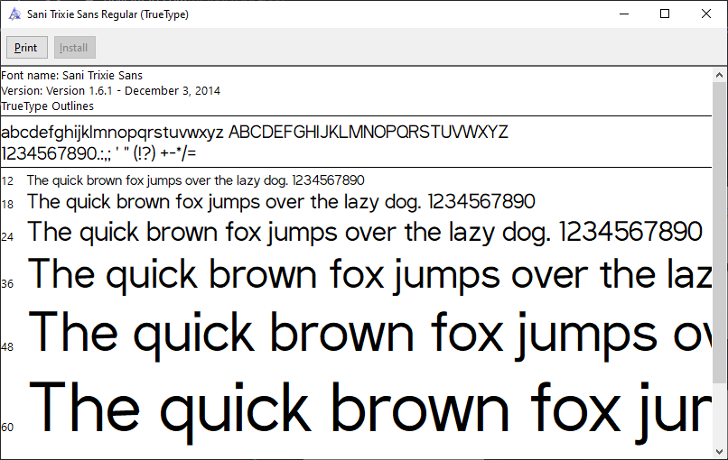Click the size label '12'

(7, 181)
